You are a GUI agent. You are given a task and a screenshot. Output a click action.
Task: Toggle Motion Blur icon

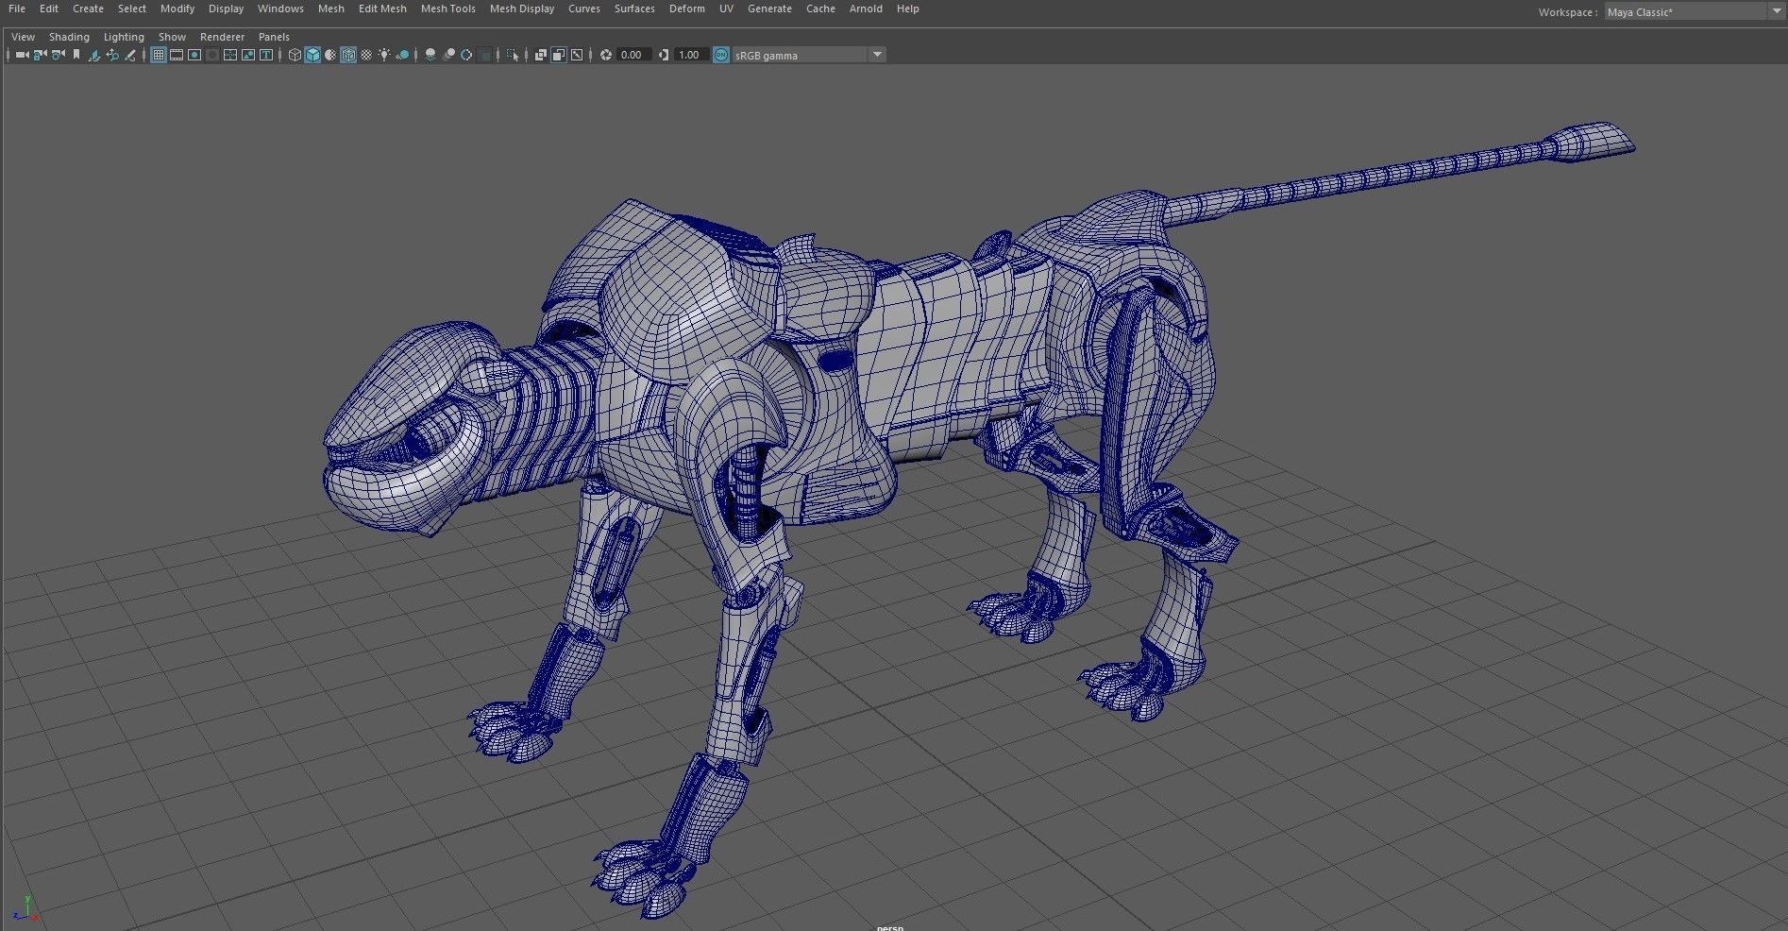[449, 55]
